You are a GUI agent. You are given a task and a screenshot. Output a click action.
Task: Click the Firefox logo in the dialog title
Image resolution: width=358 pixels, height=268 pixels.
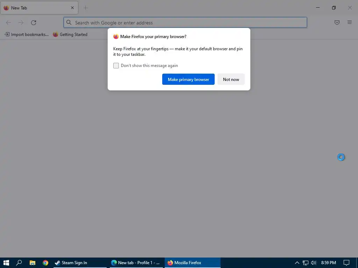click(x=116, y=36)
